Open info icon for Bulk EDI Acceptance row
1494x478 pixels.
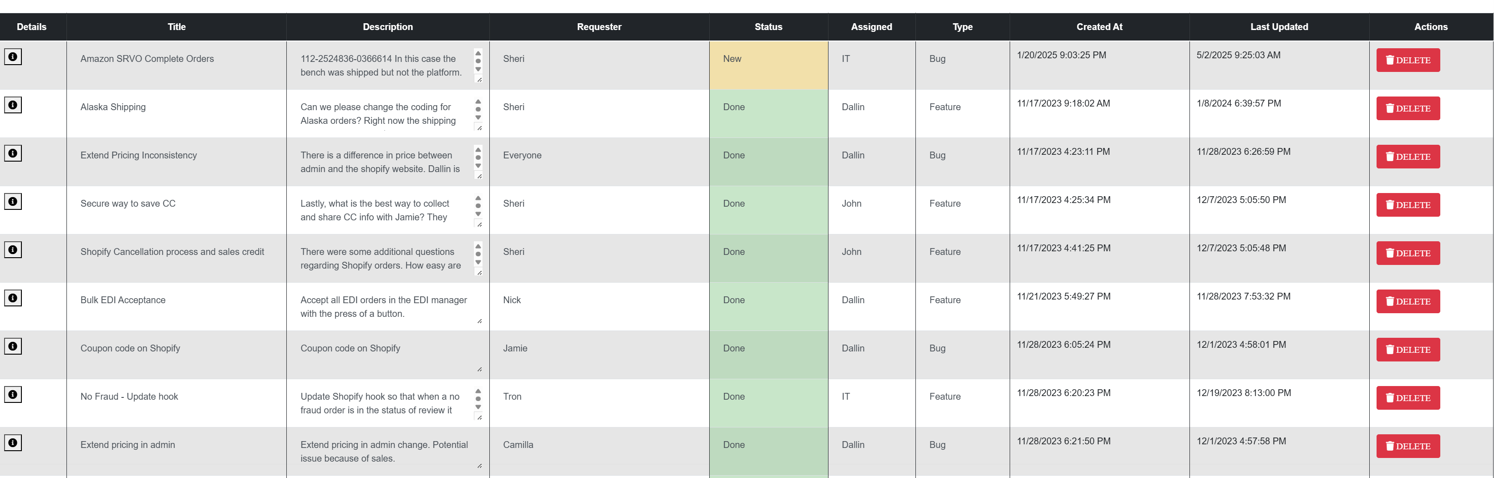coord(13,298)
